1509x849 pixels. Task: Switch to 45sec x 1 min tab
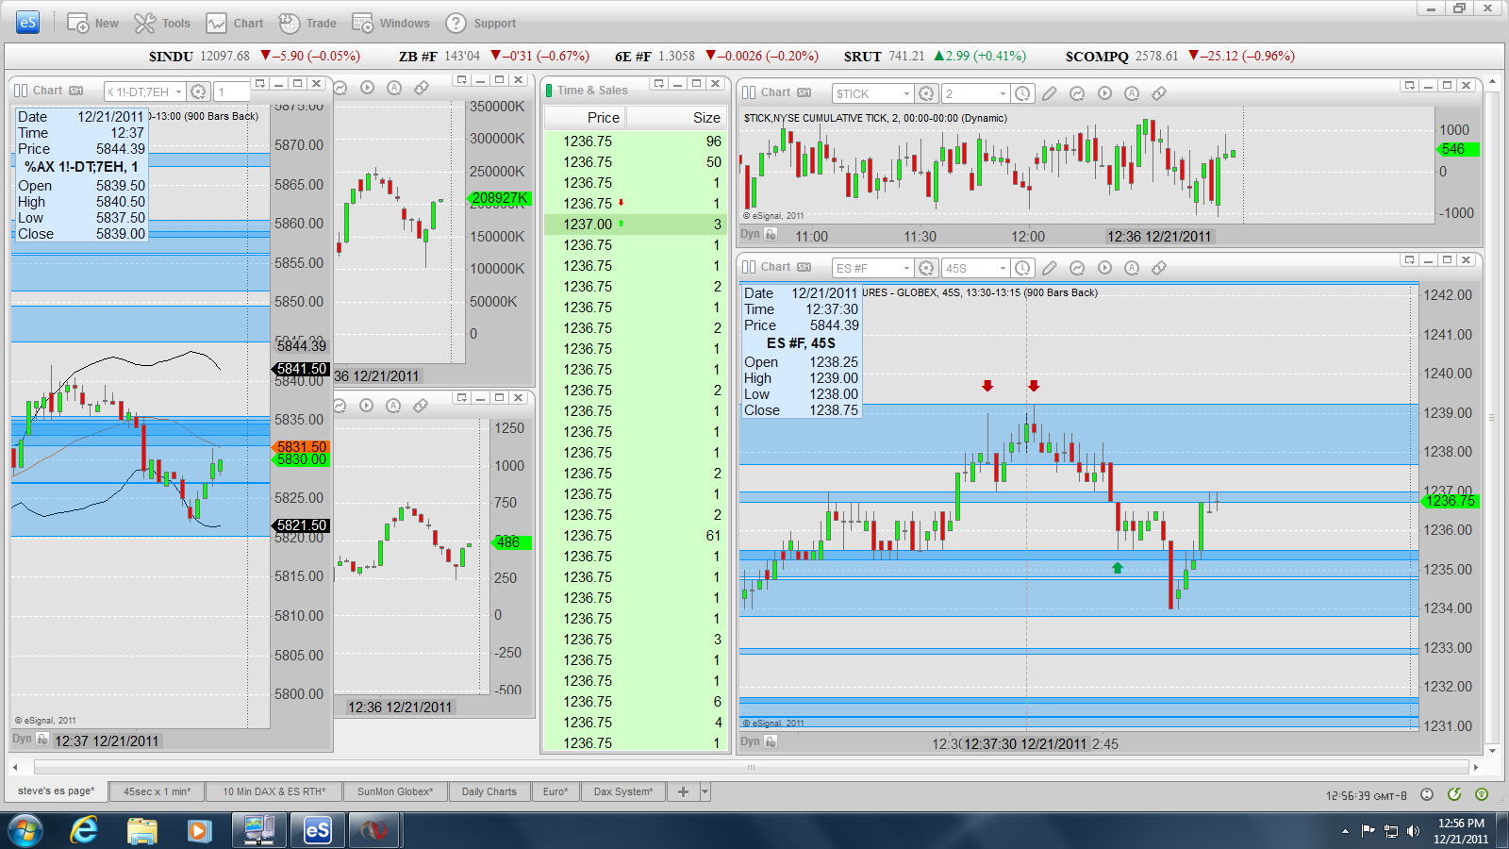pyautogui.click(x=157, y=791)
